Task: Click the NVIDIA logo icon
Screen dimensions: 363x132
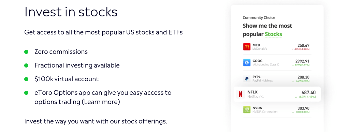Action: click(x=247, y=109)
